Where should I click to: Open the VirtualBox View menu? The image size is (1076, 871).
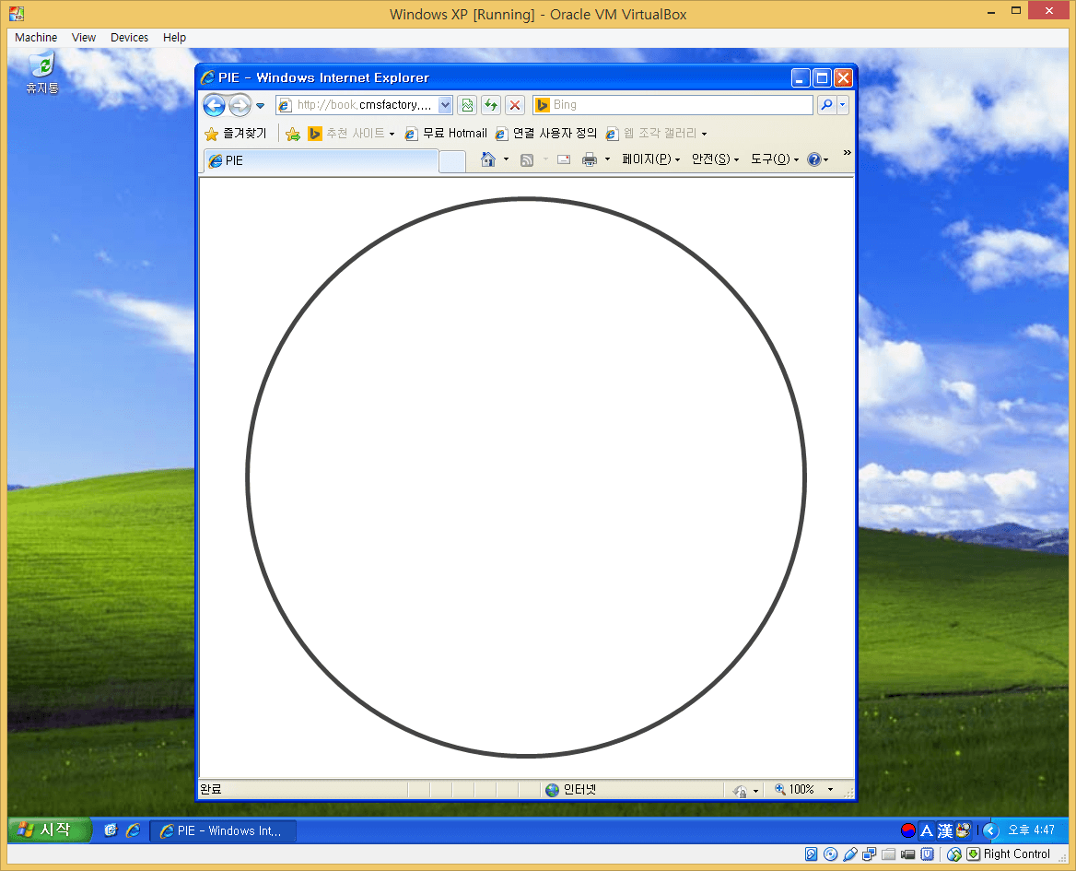(84, 38)
